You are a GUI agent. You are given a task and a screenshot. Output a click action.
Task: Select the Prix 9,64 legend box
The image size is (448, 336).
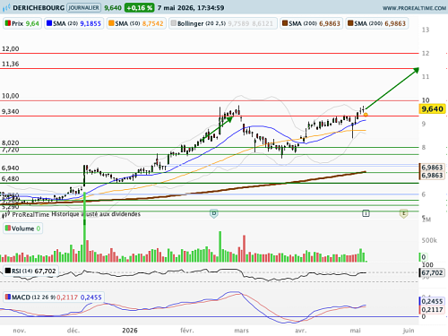(22, 23)
